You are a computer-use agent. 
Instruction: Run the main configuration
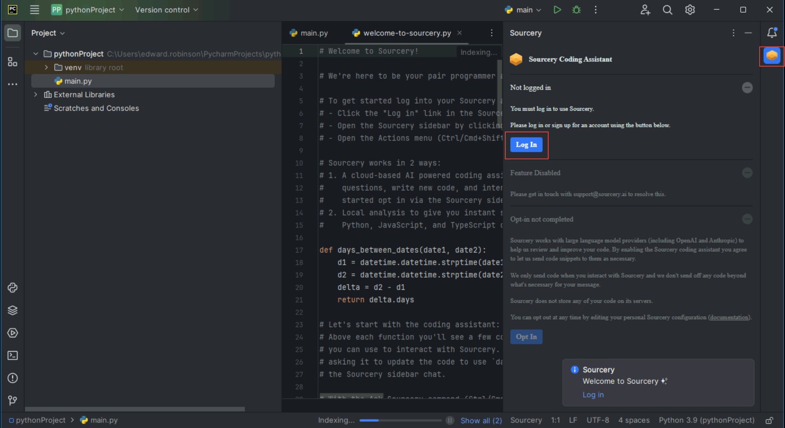point(557,10)
